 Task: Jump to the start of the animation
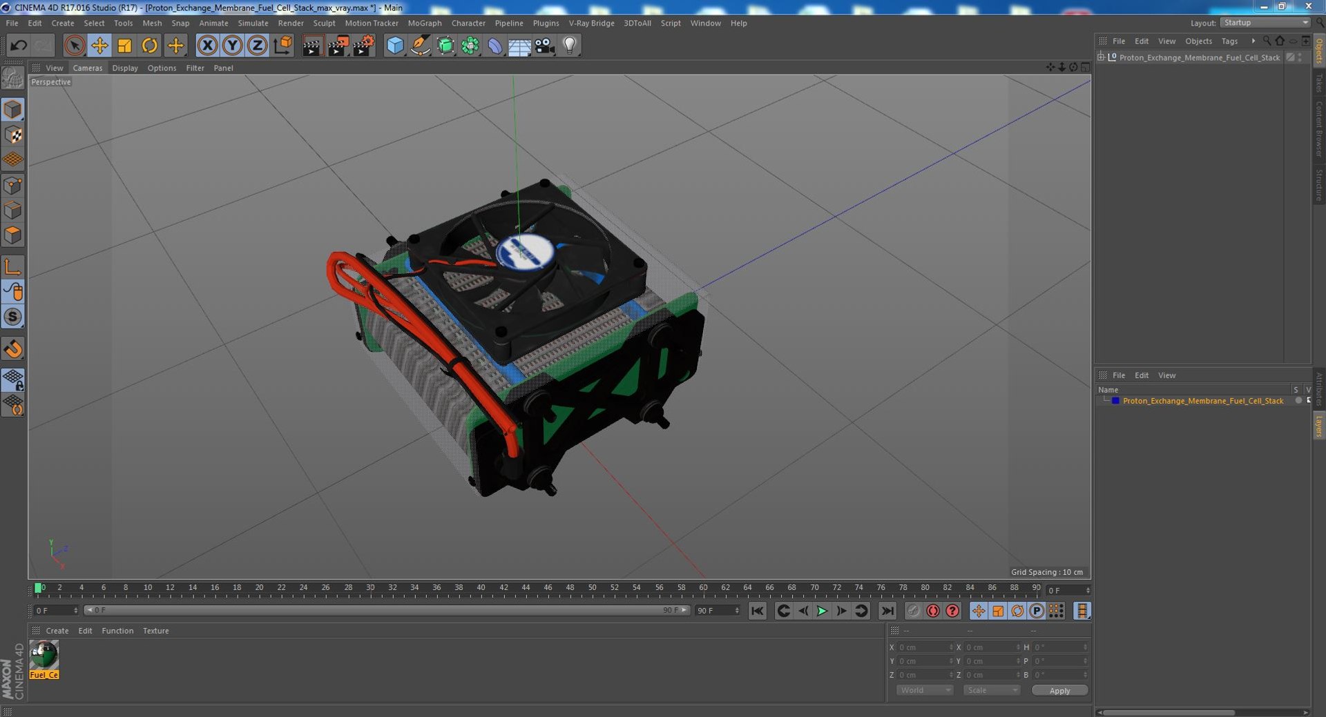[x=758, y=611]
